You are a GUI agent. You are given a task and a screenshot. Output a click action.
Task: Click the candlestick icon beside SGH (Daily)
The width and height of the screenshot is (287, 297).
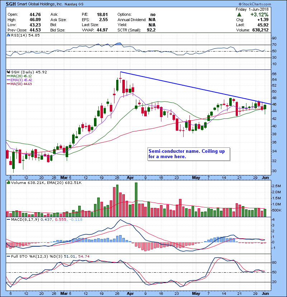pos(8,72)
